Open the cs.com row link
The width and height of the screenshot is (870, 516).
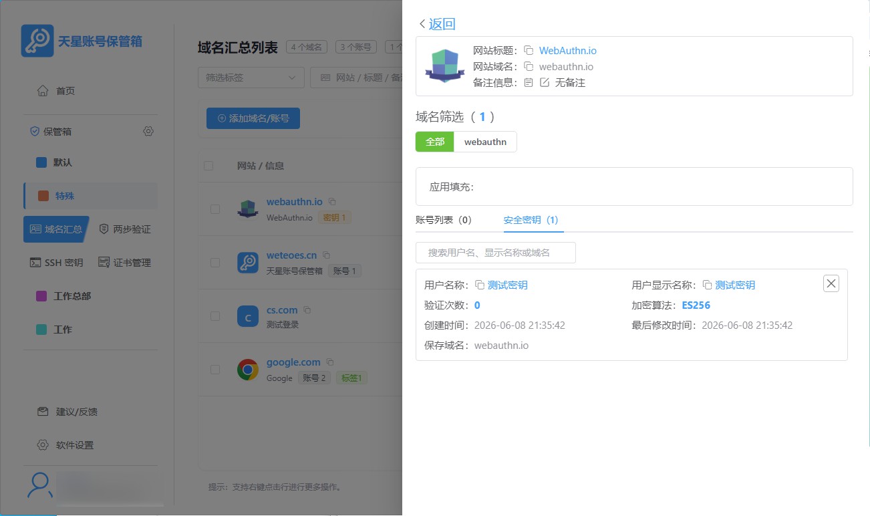tap(282, 309)
